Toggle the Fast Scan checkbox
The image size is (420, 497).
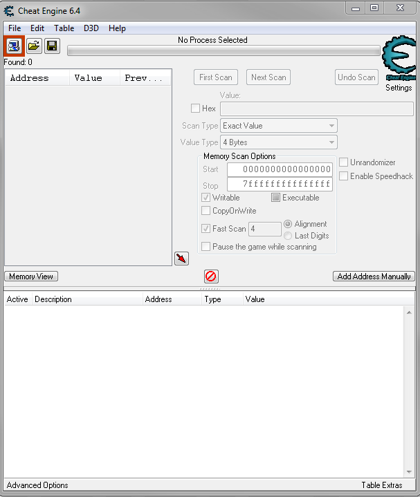coord(206,229)
